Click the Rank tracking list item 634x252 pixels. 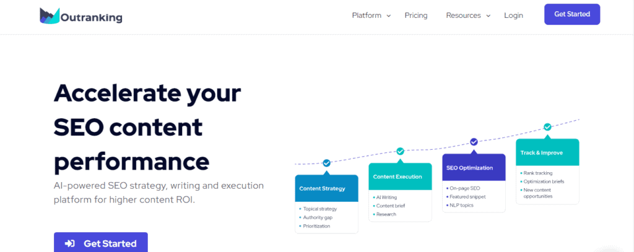point(538,173)
